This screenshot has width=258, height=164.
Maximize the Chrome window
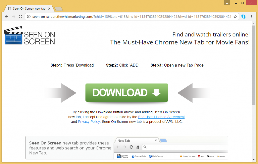coord(242,3)
